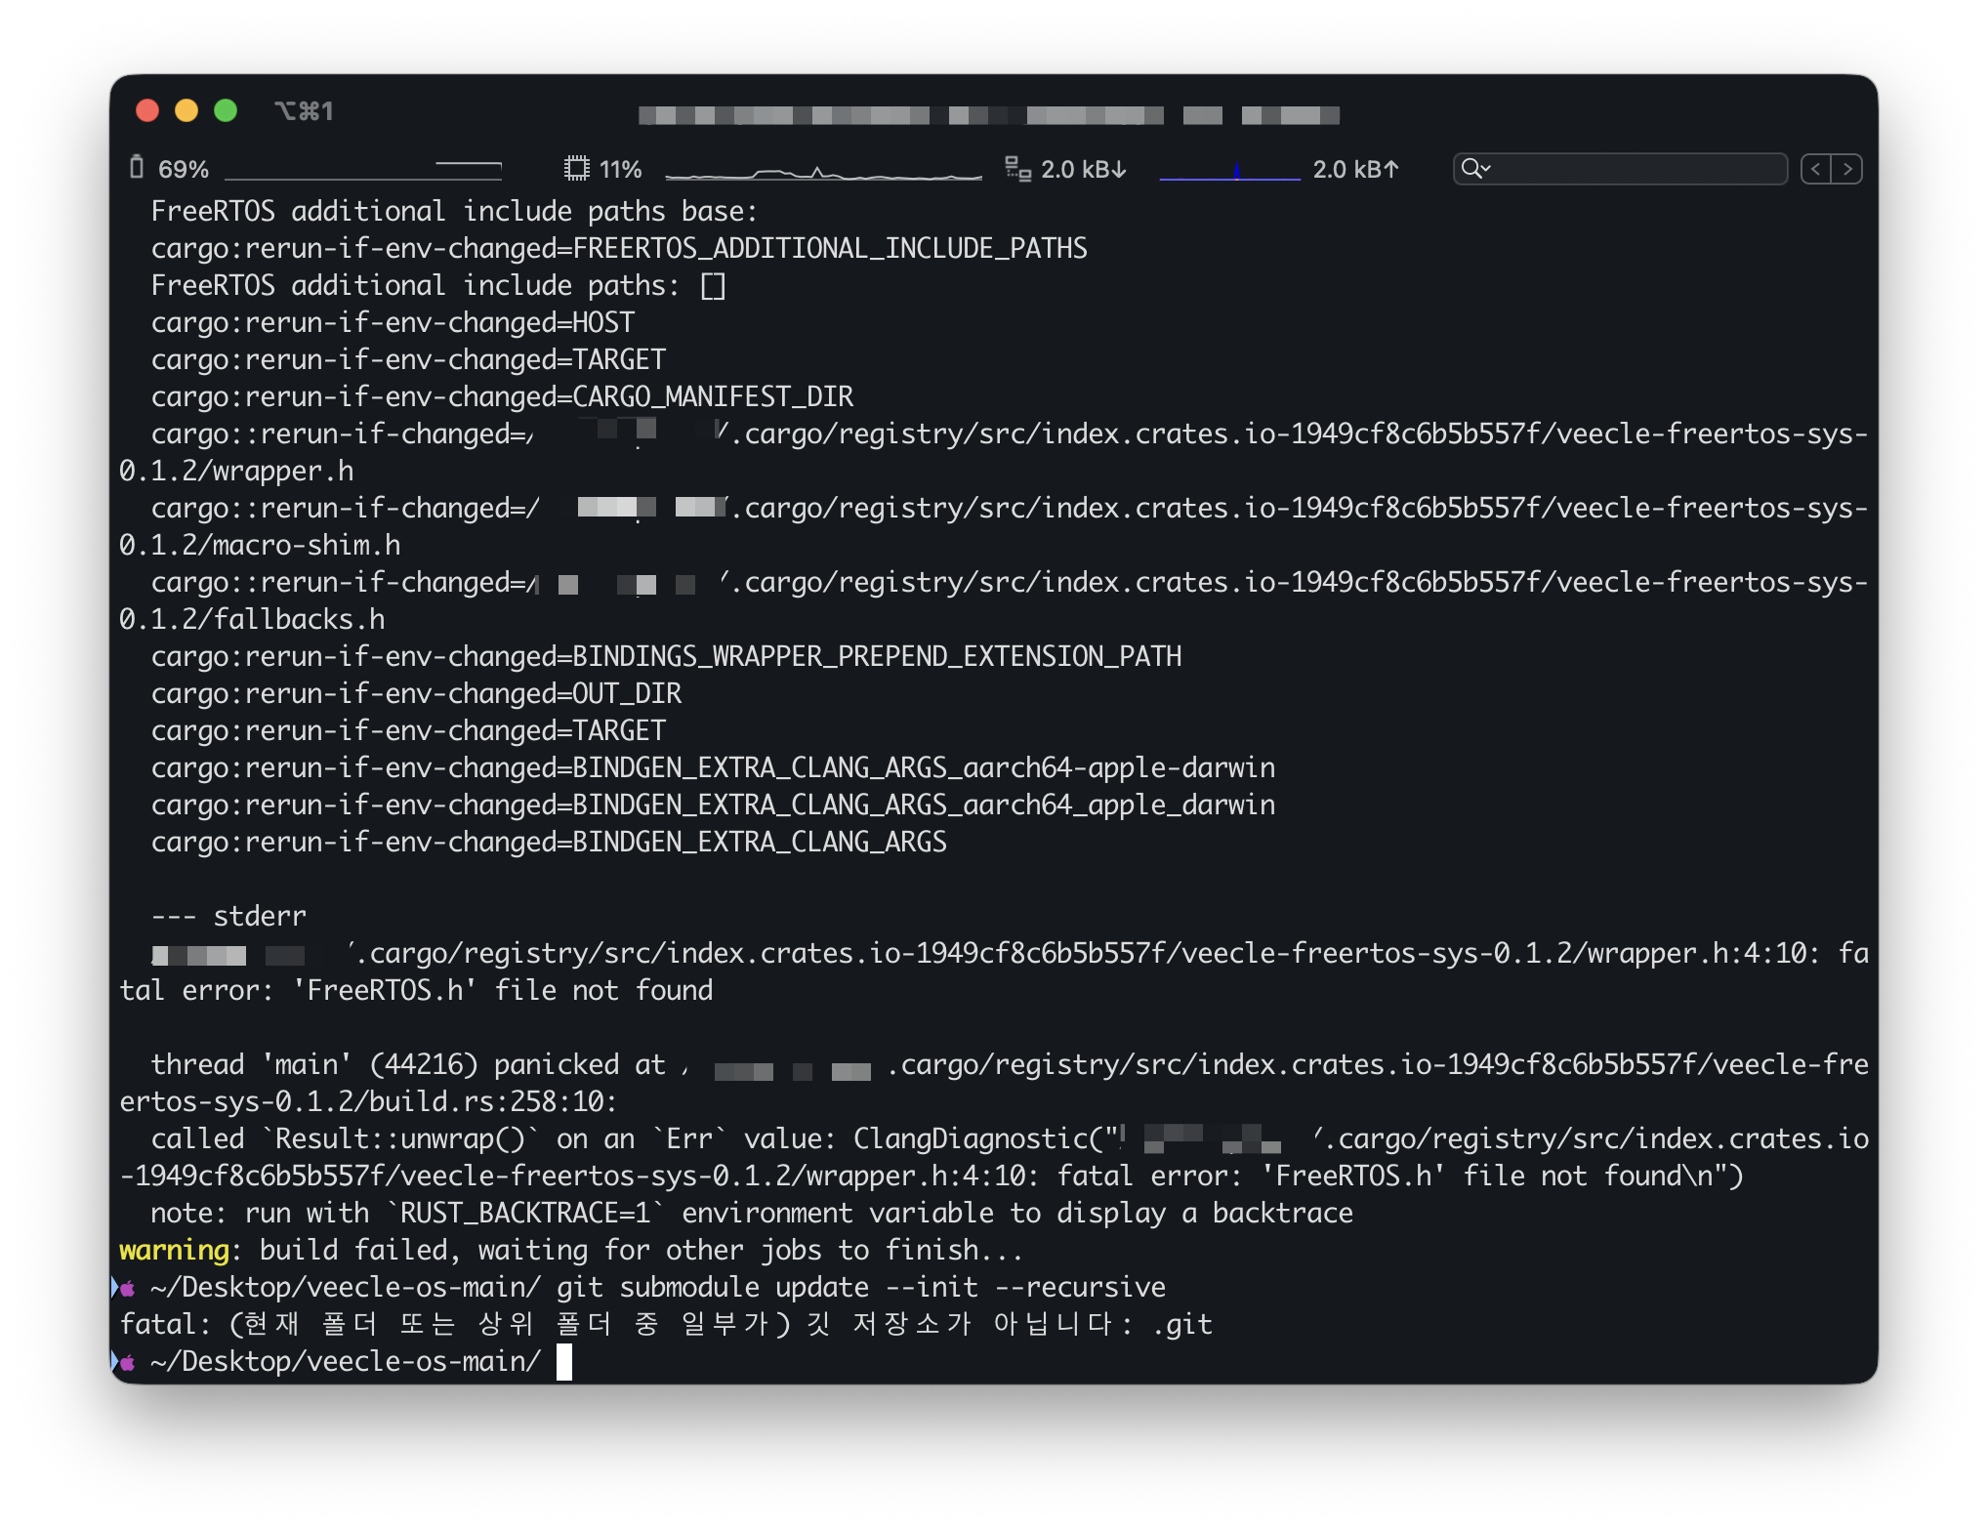Click the battery icon in status bar
This screenshot has height=1529, width=1988.
pyautogui.click(x=137, y=168)
